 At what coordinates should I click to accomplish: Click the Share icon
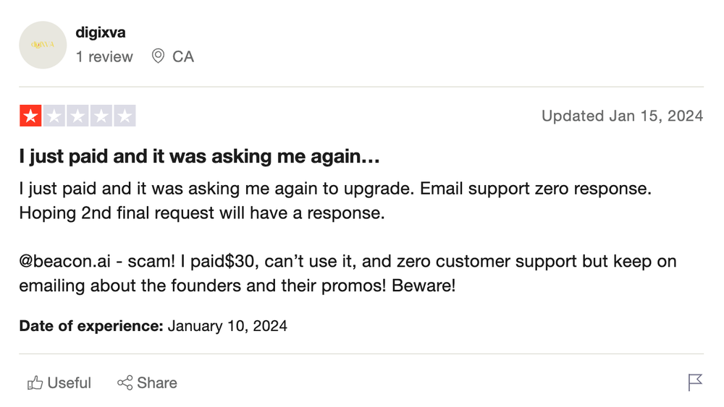click(x=125, y=383)
